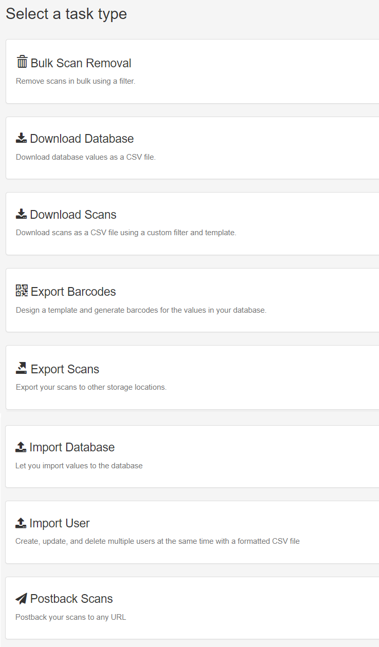Click the download icon beside Download Database

pyautogui.click(x=22, y=138)
